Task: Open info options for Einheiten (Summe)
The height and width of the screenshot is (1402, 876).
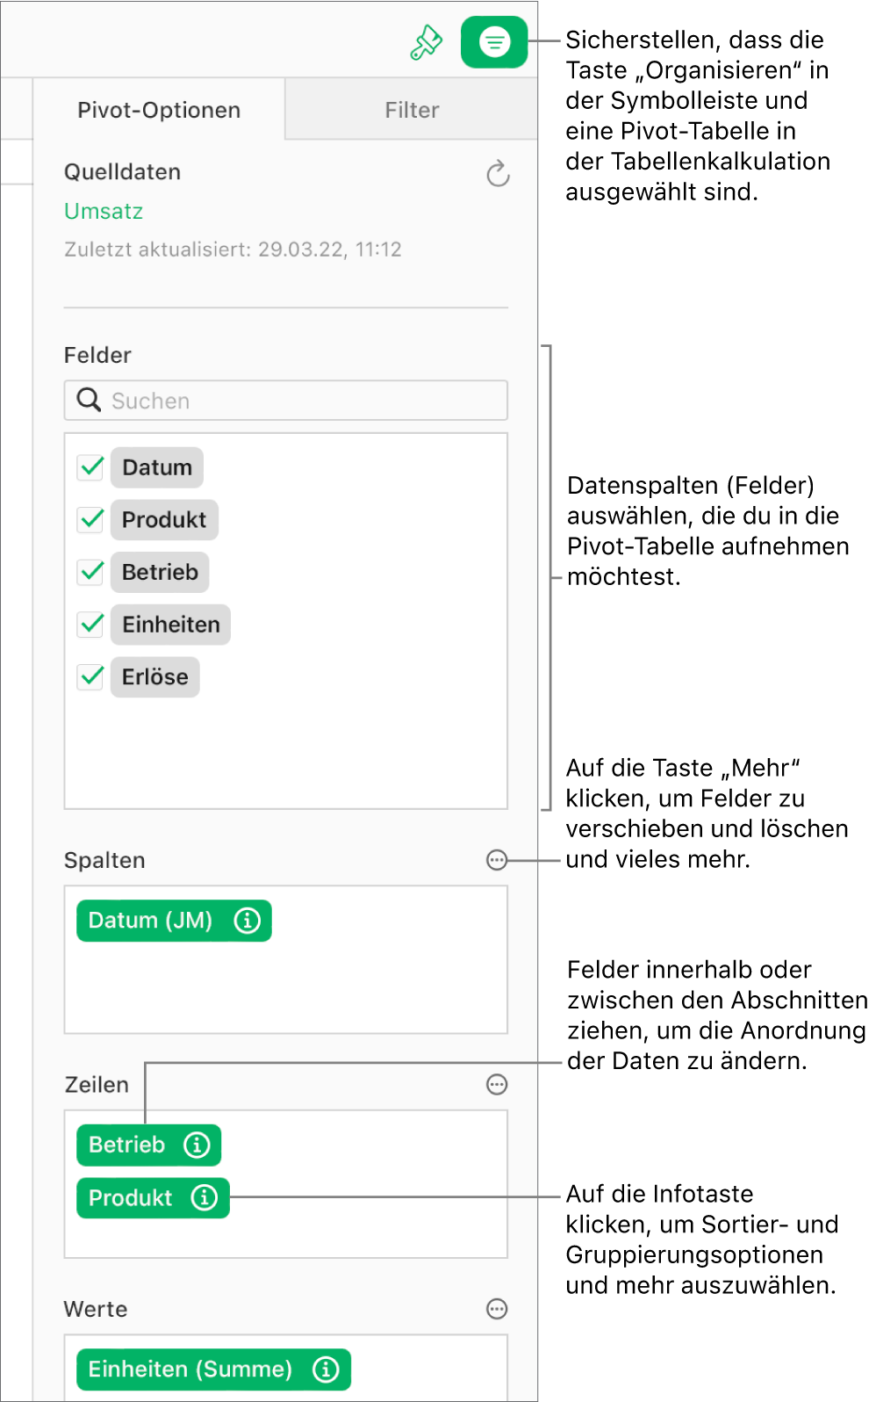Action: coord(325,1369)
